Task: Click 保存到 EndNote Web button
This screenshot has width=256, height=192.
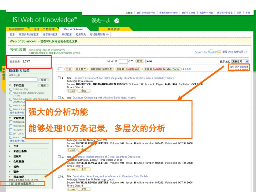Action: 128,69
